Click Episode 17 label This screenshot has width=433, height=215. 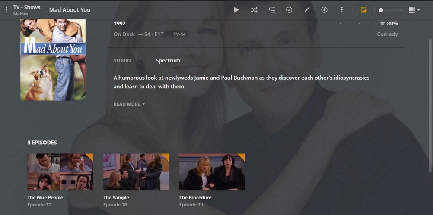coord(39,205)
